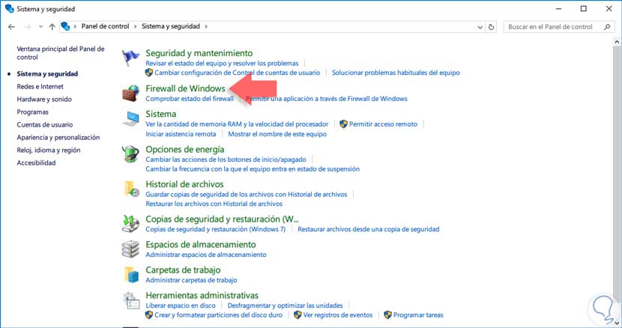The image size is (622, 328).
Task: Open Ventana principal del Panel de control
Action: click(61, 52)
